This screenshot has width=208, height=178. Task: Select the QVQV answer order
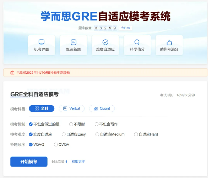click(56, 145)
